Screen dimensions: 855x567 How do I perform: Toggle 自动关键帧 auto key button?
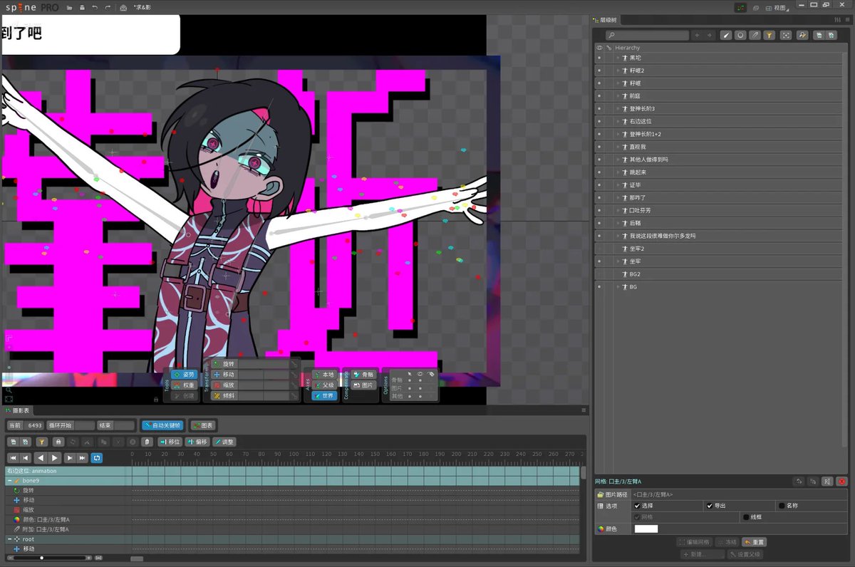tap(162, 425)
